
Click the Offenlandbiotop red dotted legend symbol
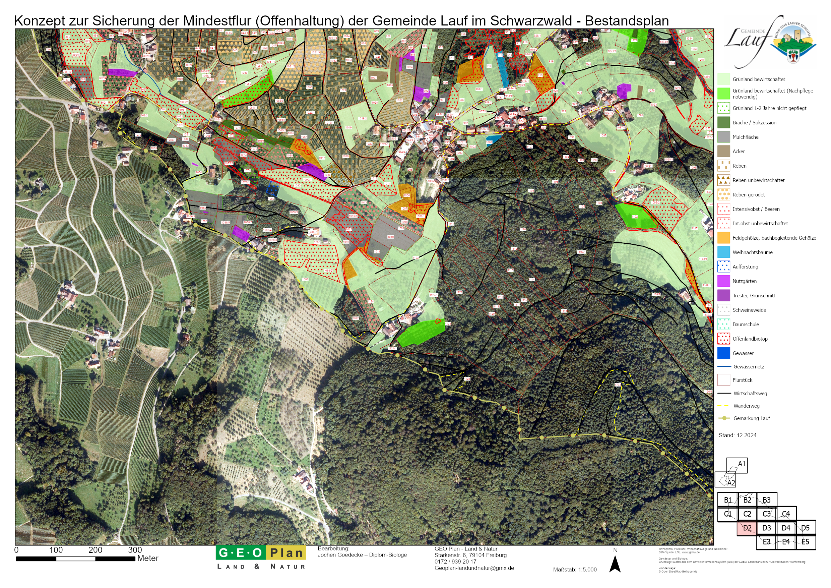[723, 339]
